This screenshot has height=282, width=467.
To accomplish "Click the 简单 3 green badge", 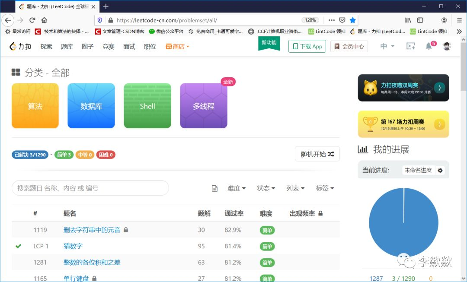I will [64, 155].
